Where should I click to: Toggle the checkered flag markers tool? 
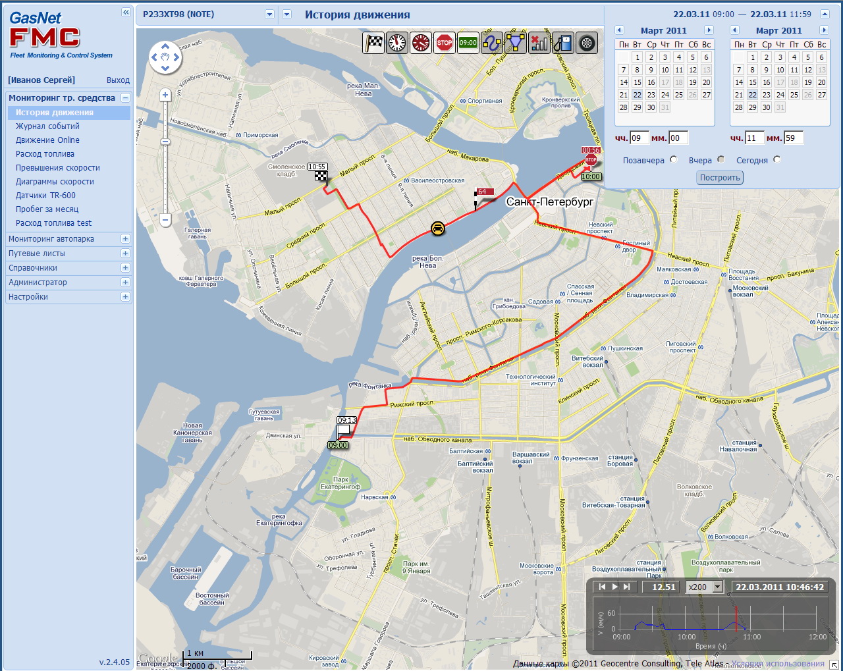coord(373,43)
